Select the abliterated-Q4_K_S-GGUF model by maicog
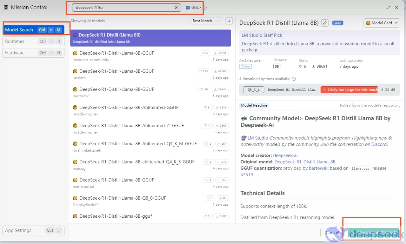 coord(151,165)
